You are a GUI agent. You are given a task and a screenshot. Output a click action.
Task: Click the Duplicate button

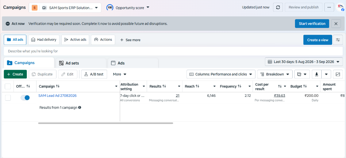pyautogui.click(x=43, y=74)
